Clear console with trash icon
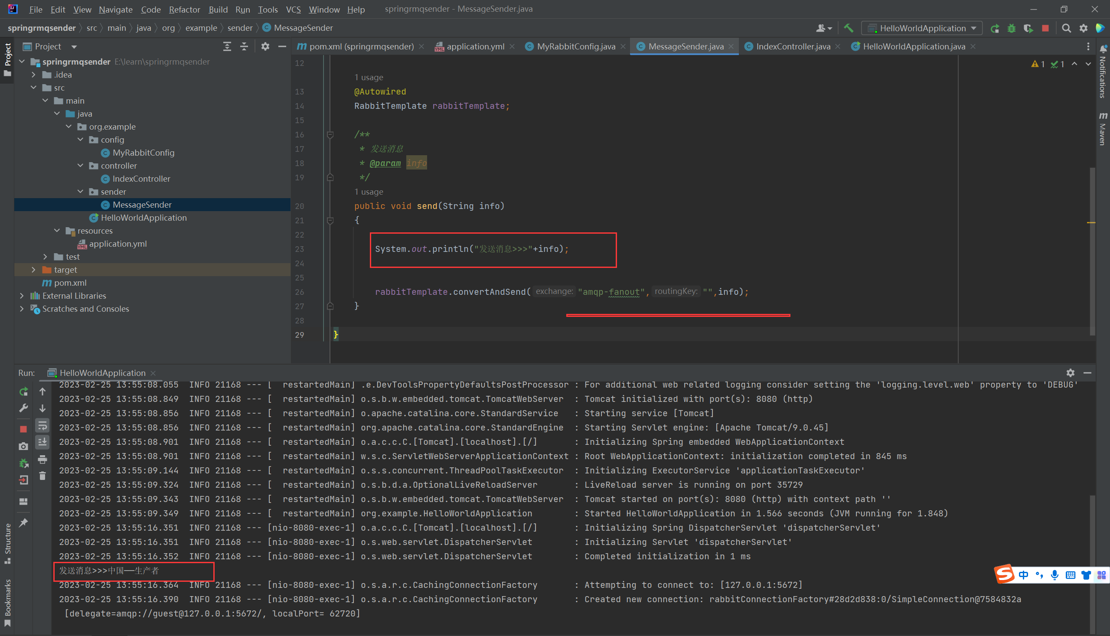 coord(42,476)
